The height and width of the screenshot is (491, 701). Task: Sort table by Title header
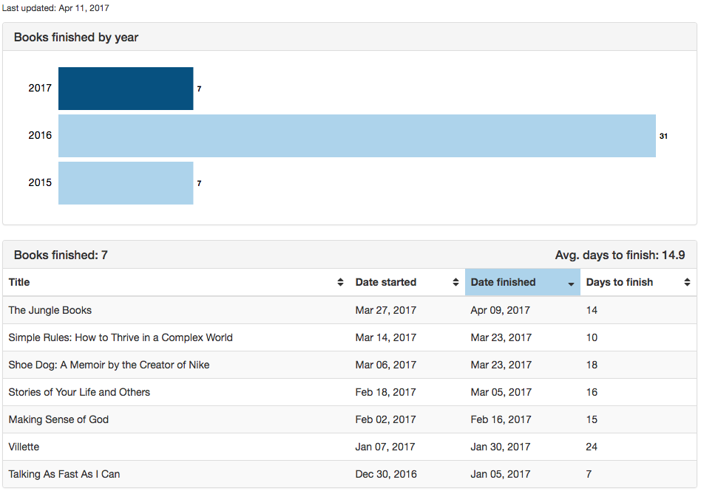[x=19, y=282]
